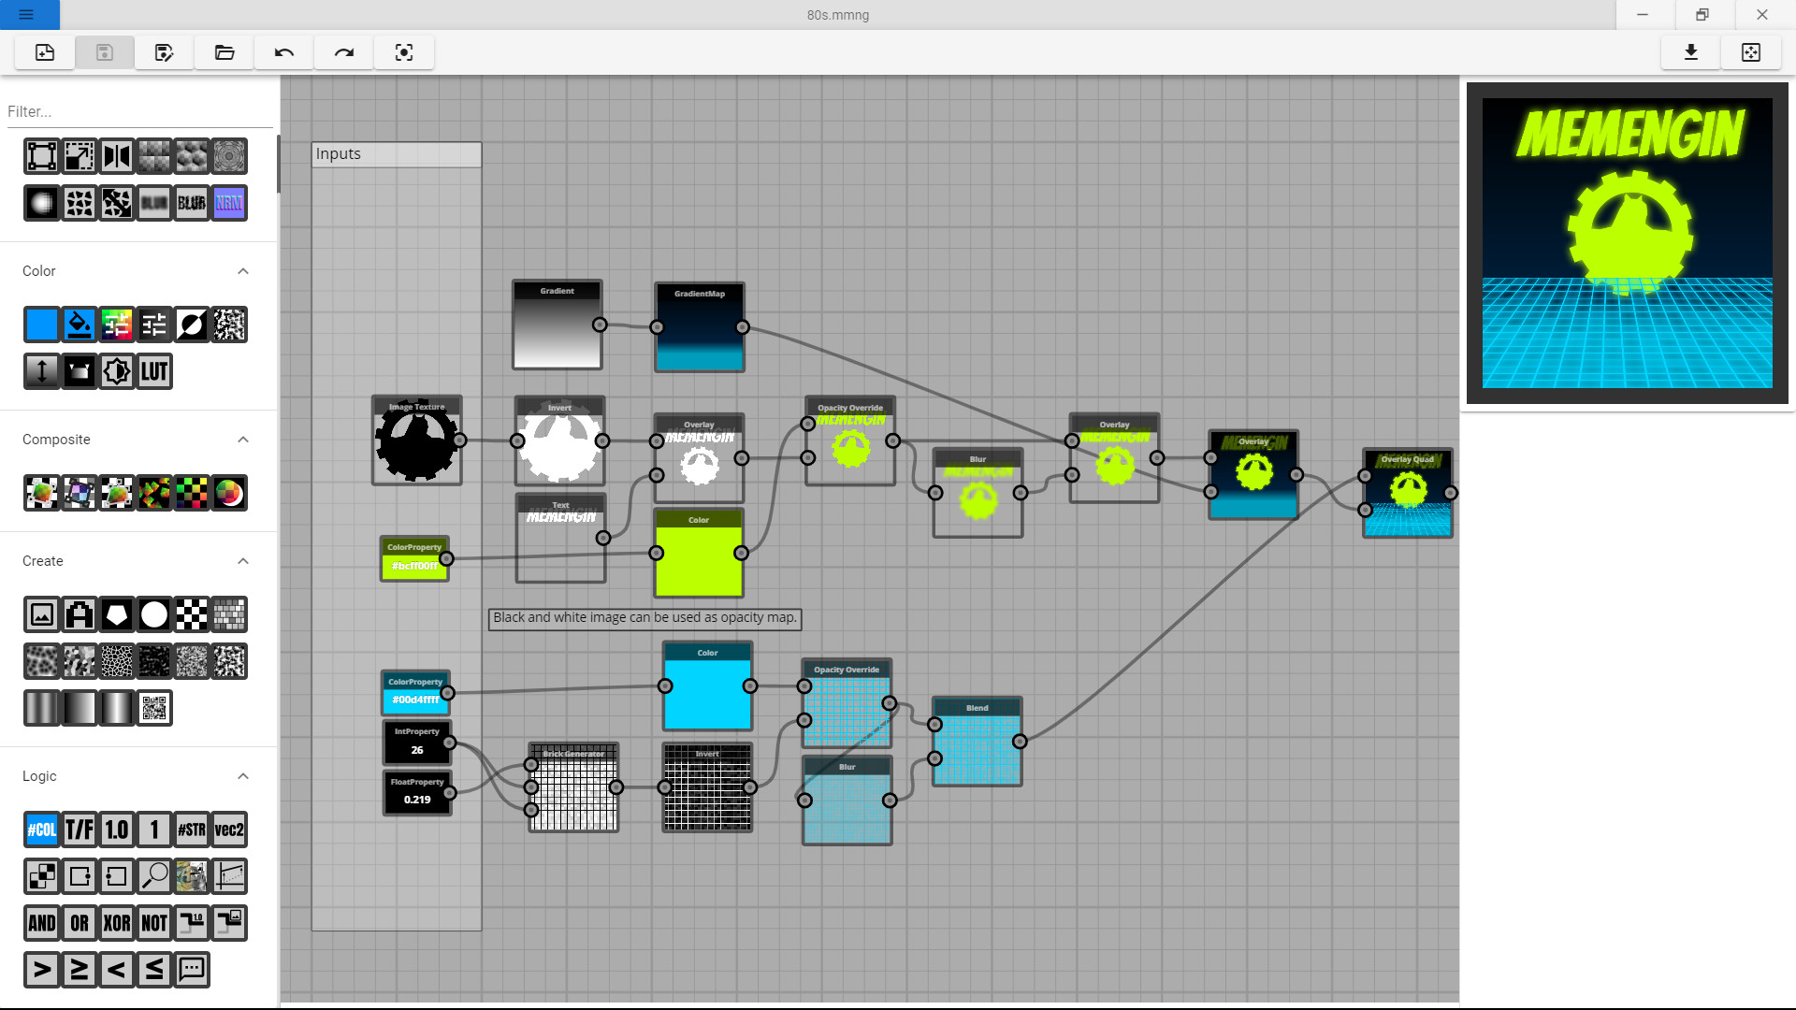Add a Text node from Create
The height and width of the screenshot is (1010, 1796).
pos(80,614)
